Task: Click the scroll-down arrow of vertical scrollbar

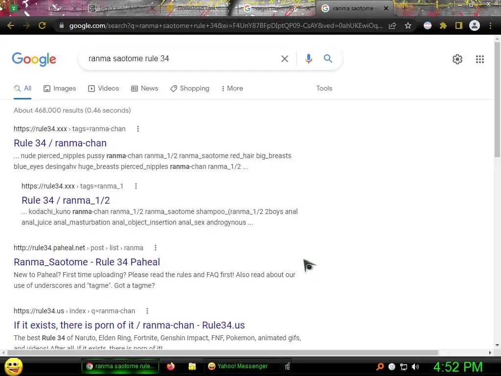Action: point(497,345)
